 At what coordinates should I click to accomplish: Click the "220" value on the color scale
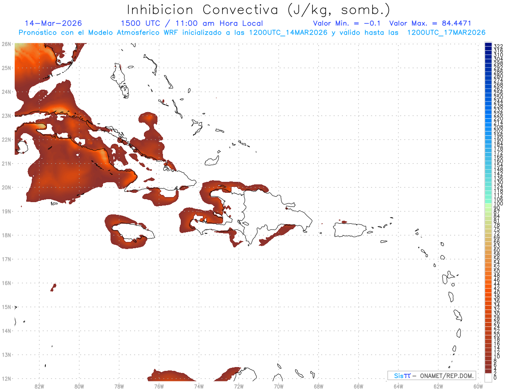[x=498, y=119]
